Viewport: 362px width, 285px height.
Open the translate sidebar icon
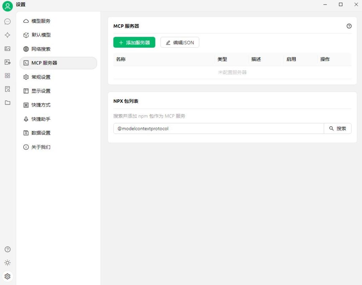tap(7, 62)
